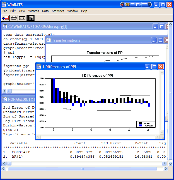
Task: Open the Window menu
Action: [x=72, y=11]
